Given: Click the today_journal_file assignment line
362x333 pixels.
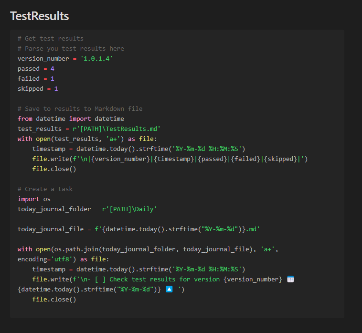Looking at the screenshot, I should (138, 229).
